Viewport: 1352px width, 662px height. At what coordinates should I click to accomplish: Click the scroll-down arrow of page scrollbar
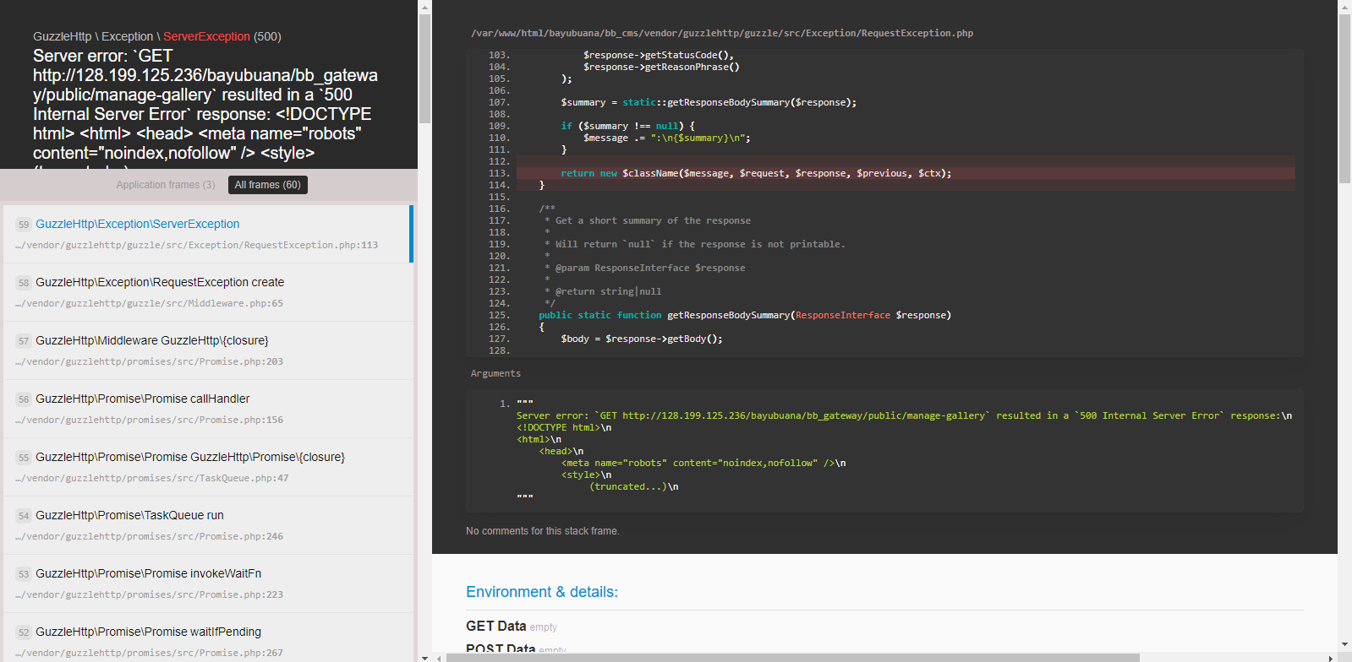click(x=1344, y=645)
